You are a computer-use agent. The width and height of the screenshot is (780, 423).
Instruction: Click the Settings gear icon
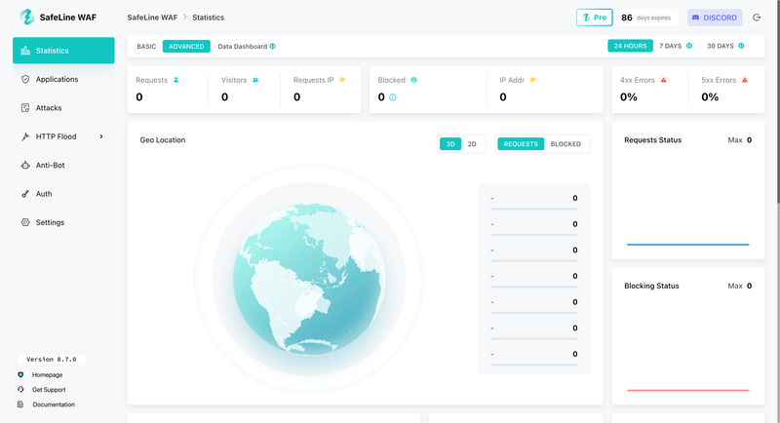pos(25,222)
